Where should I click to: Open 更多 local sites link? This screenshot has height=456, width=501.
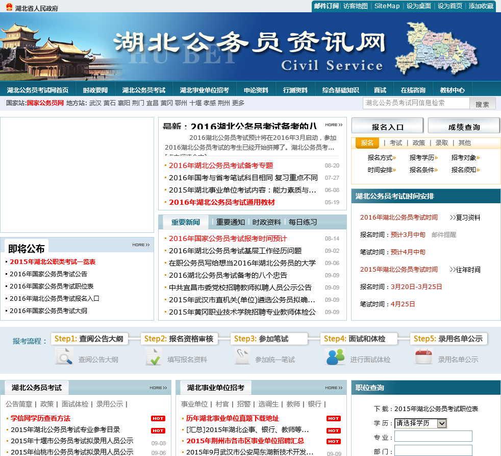click(238, 103)
